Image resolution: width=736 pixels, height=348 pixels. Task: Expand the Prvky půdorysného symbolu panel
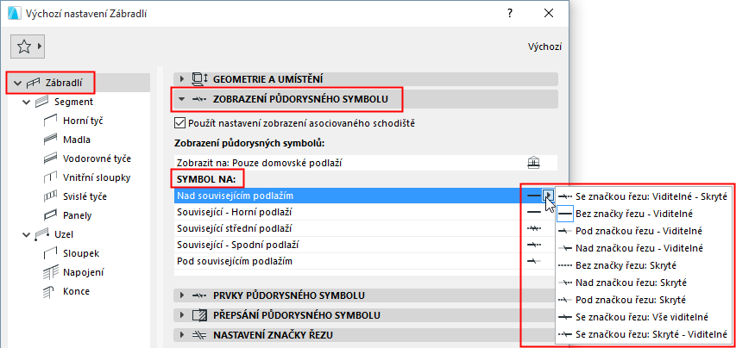point(182,296)
